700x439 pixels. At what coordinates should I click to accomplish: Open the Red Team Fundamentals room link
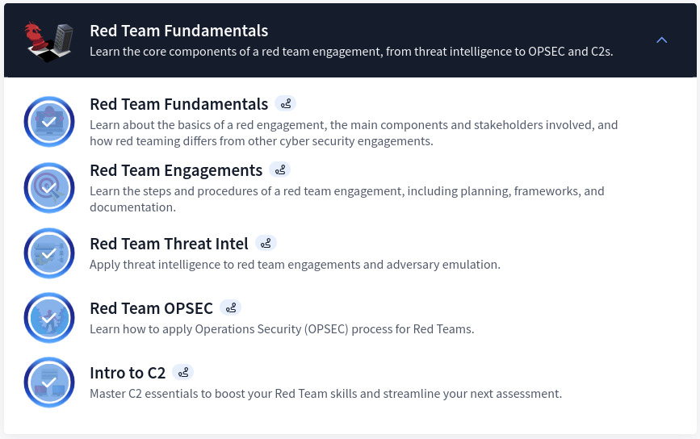click(x=178, y=104)
